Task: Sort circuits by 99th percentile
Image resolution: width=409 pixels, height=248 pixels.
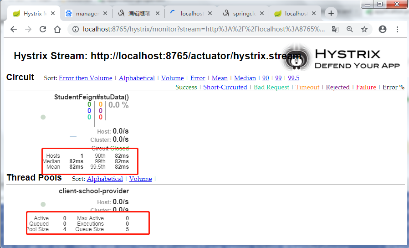Action: click(278, 78)
